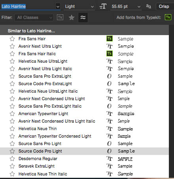Star Source Sans Pro ExtraLight font
The height and width of the screenshot is (179, 174).
coord(12,76)
